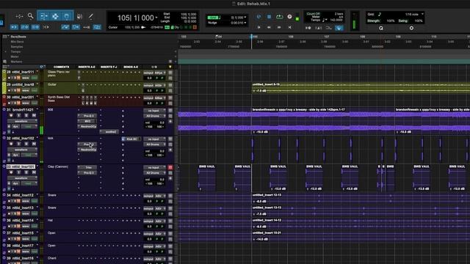Click the COMMENTS column header

tap(61, 67)
